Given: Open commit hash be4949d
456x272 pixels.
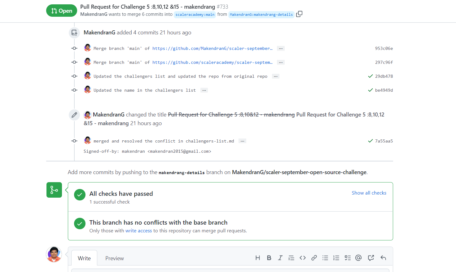Looking at the screenshot, I should pyautogui.click(x=384, y=90).
